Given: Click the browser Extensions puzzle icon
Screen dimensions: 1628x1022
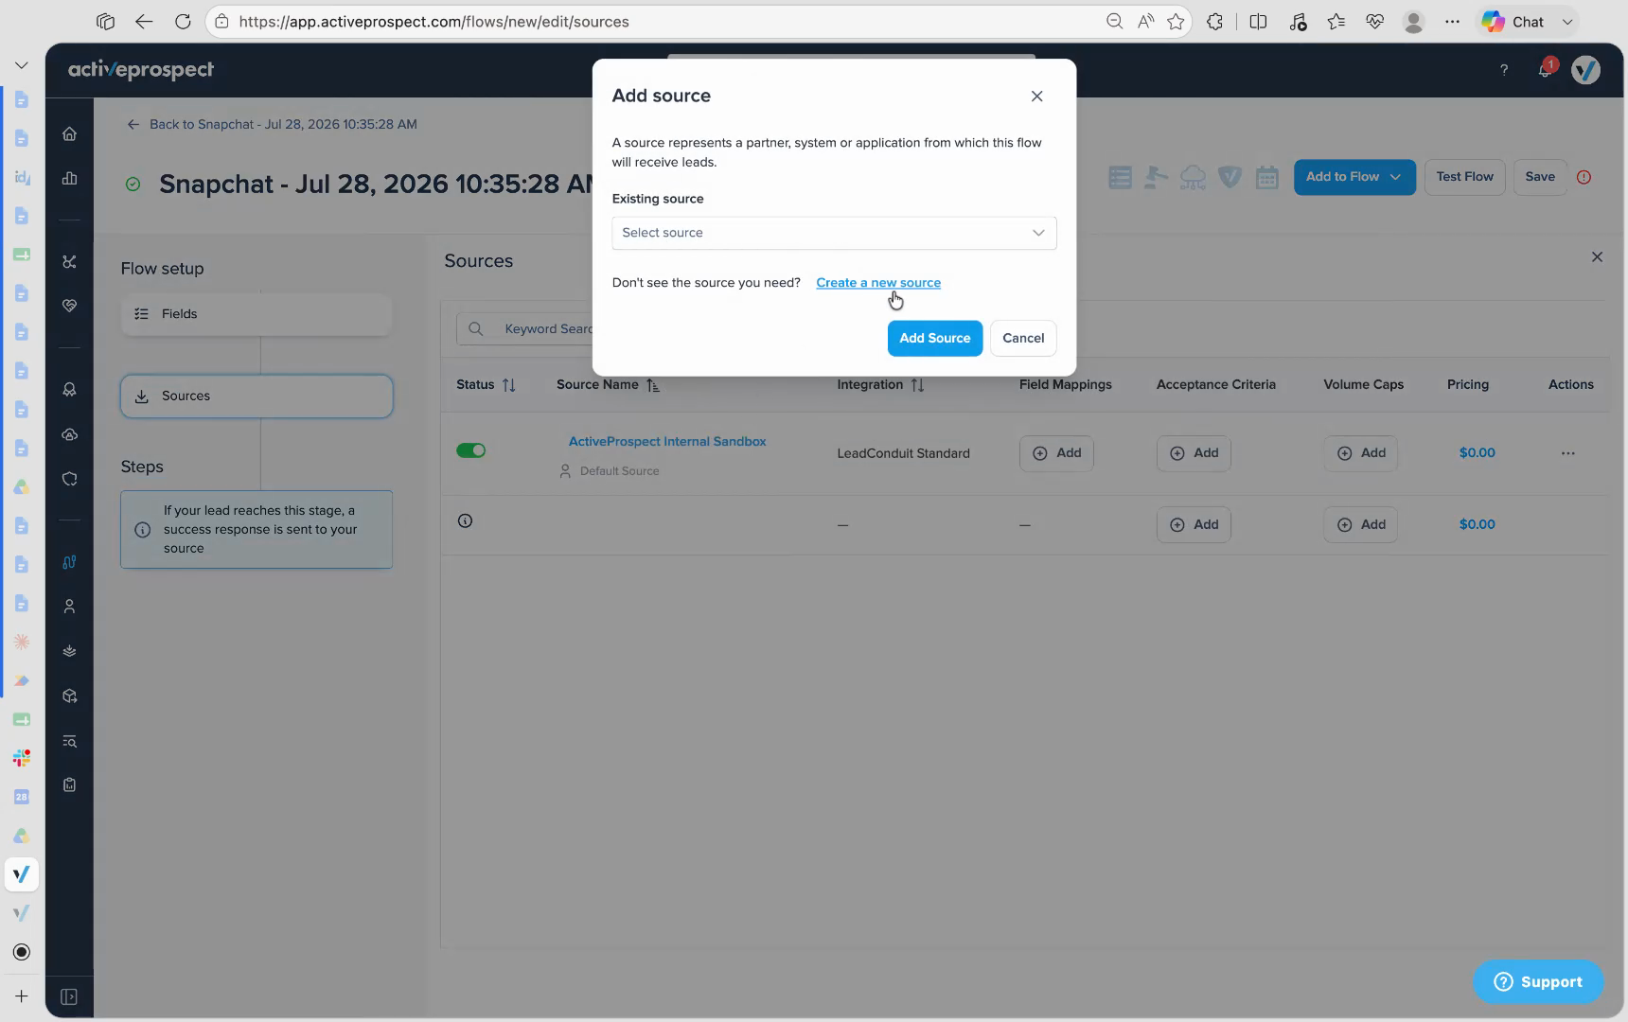Looking at the screenshot, I should [1214, 22].
